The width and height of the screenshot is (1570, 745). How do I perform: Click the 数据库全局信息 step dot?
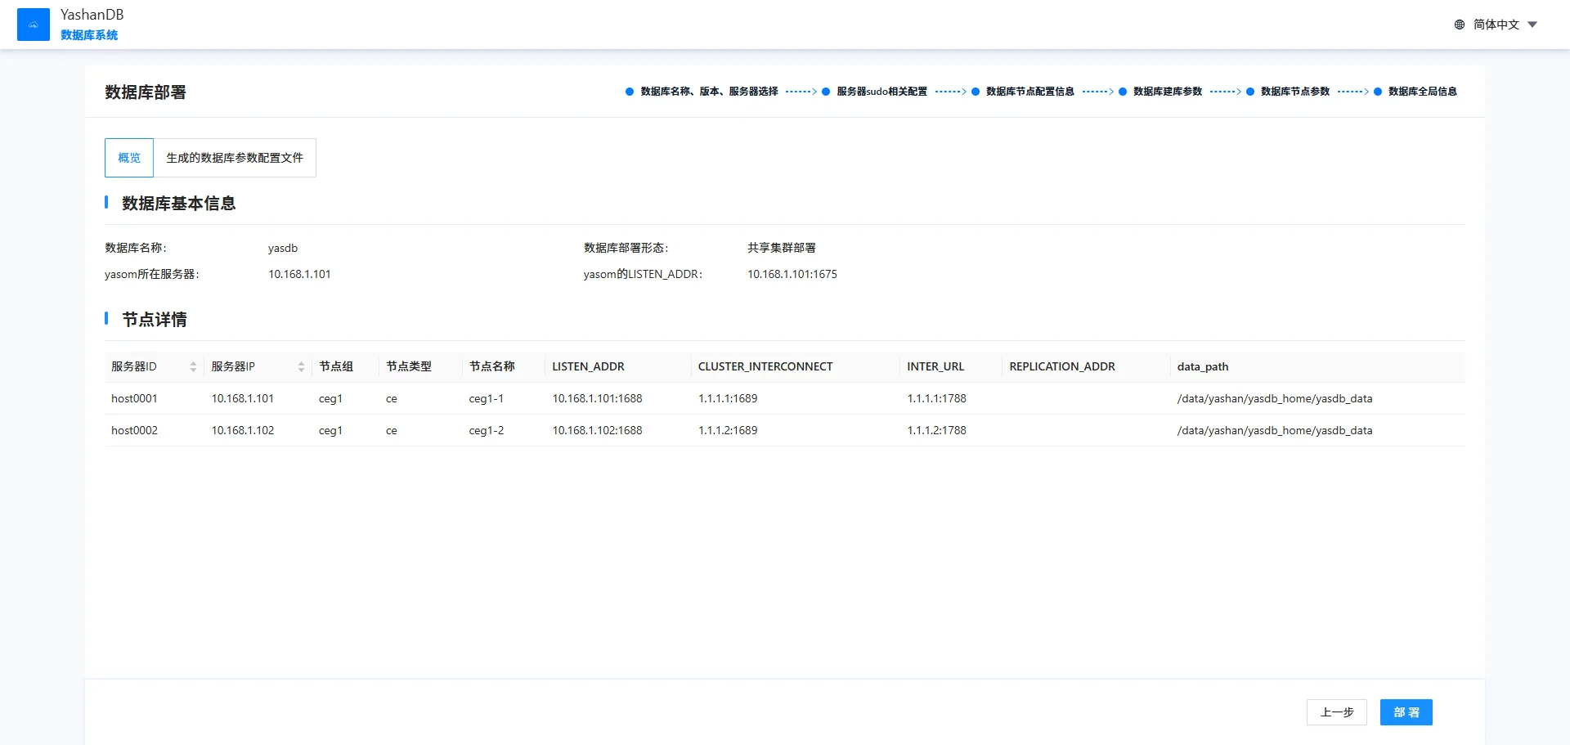pyautogui.click(x=1378, y=92)
